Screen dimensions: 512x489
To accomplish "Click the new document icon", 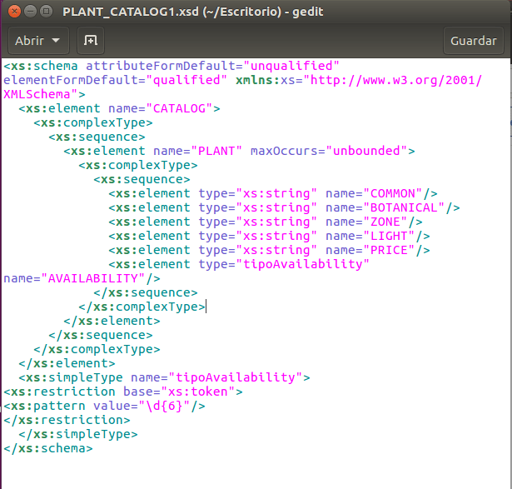I will point(91,40).
